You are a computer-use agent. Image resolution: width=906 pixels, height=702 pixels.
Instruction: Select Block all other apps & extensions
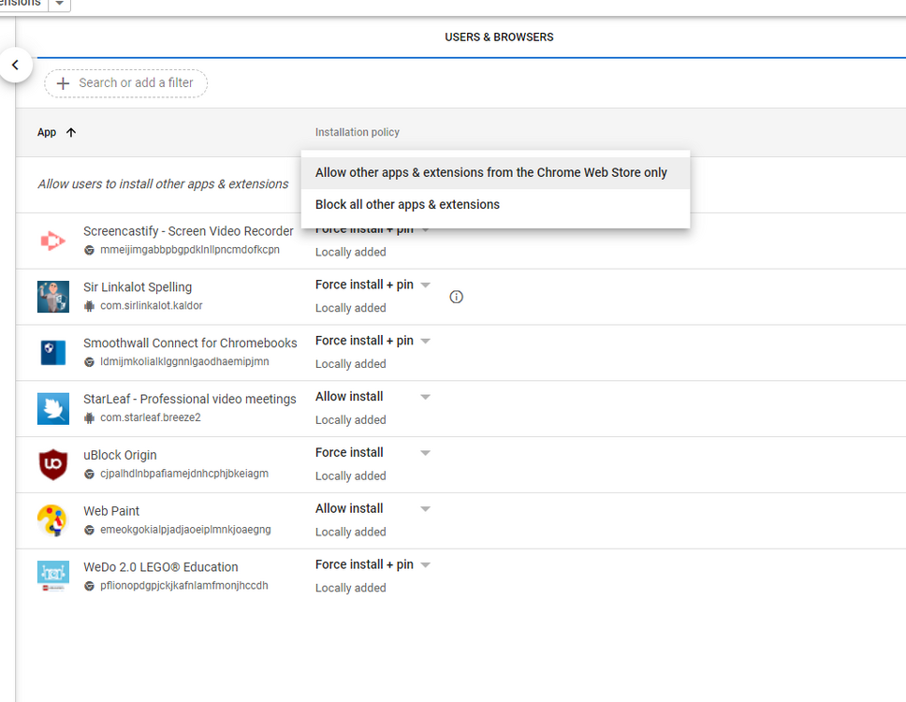tap(495, 205)
